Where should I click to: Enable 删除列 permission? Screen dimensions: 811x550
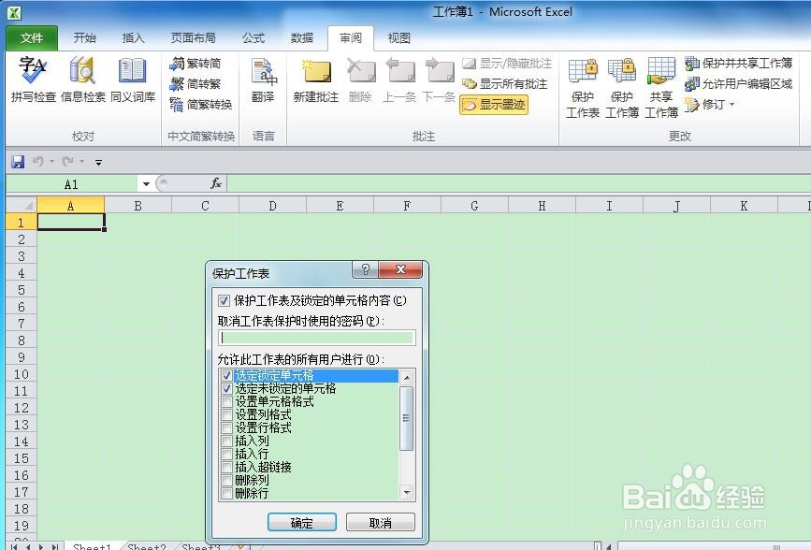226,480
